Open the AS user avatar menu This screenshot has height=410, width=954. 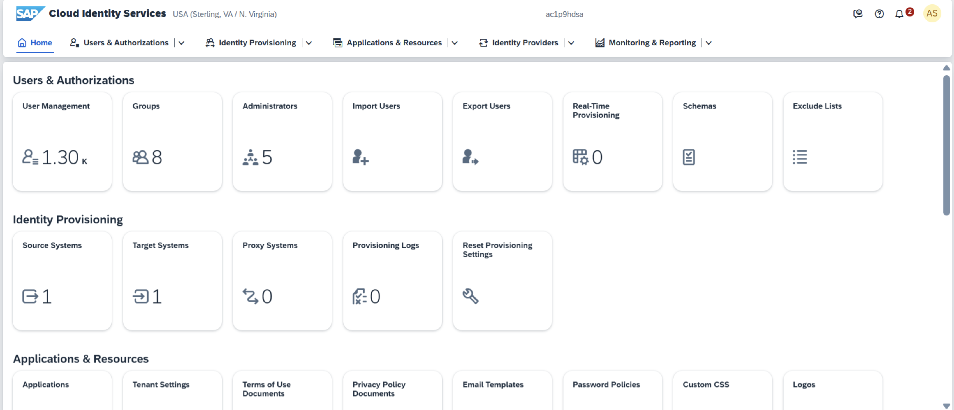[932, 14]
